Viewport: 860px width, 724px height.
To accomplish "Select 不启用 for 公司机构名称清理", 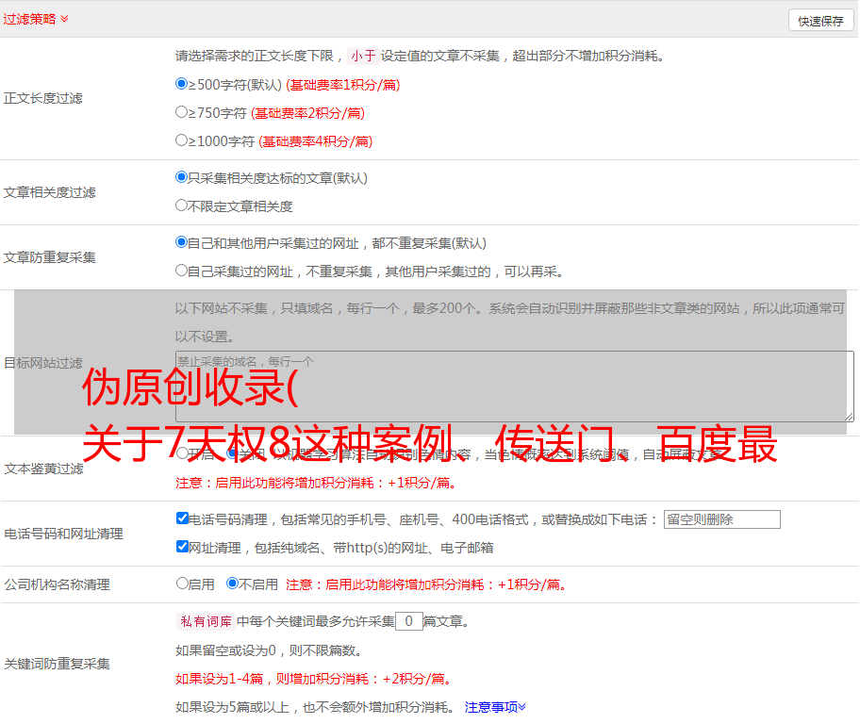I will tap(232, 584).
